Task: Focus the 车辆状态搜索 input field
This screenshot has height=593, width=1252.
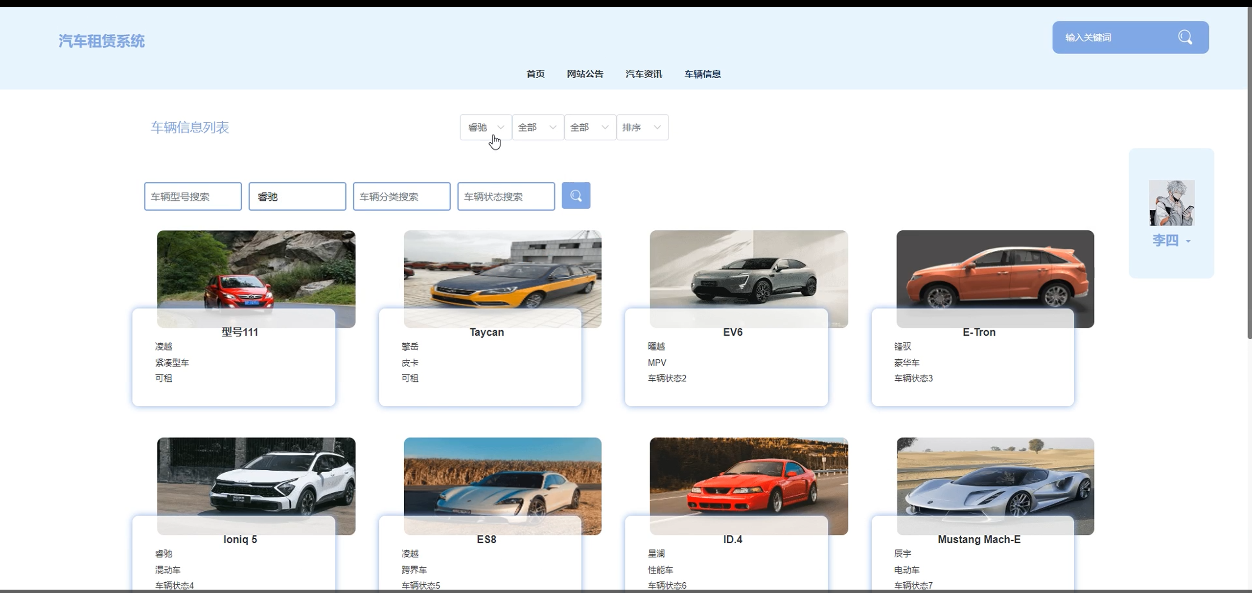Action: (x=506, y=197)
